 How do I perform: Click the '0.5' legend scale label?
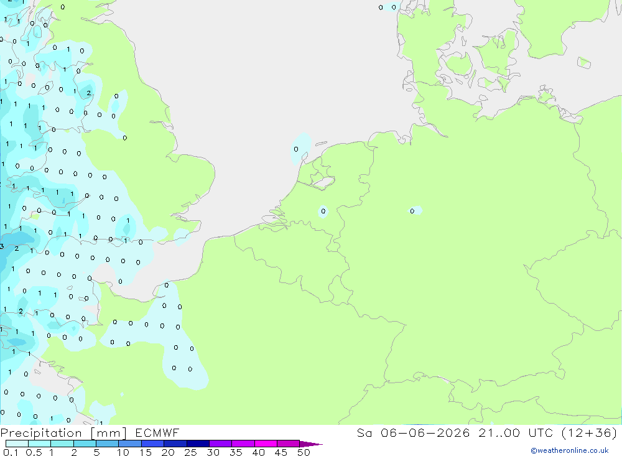[34, 452]
